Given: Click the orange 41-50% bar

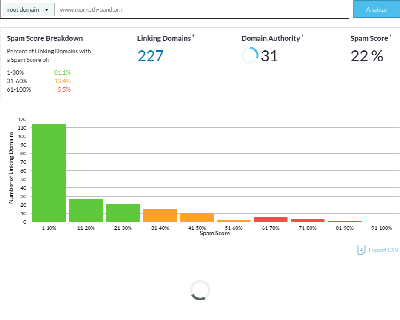Looking at the screenshot, I should click(x=197, y=218).
